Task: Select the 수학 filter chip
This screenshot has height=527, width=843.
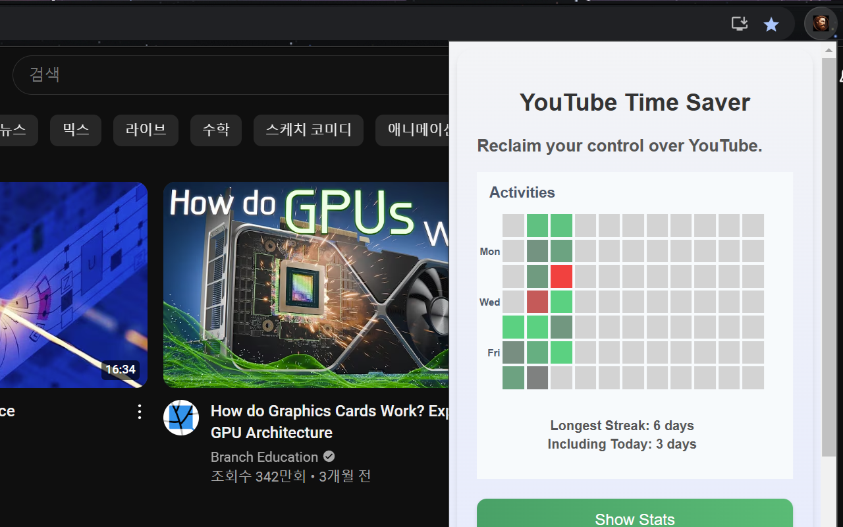Action: coord(216,130)
